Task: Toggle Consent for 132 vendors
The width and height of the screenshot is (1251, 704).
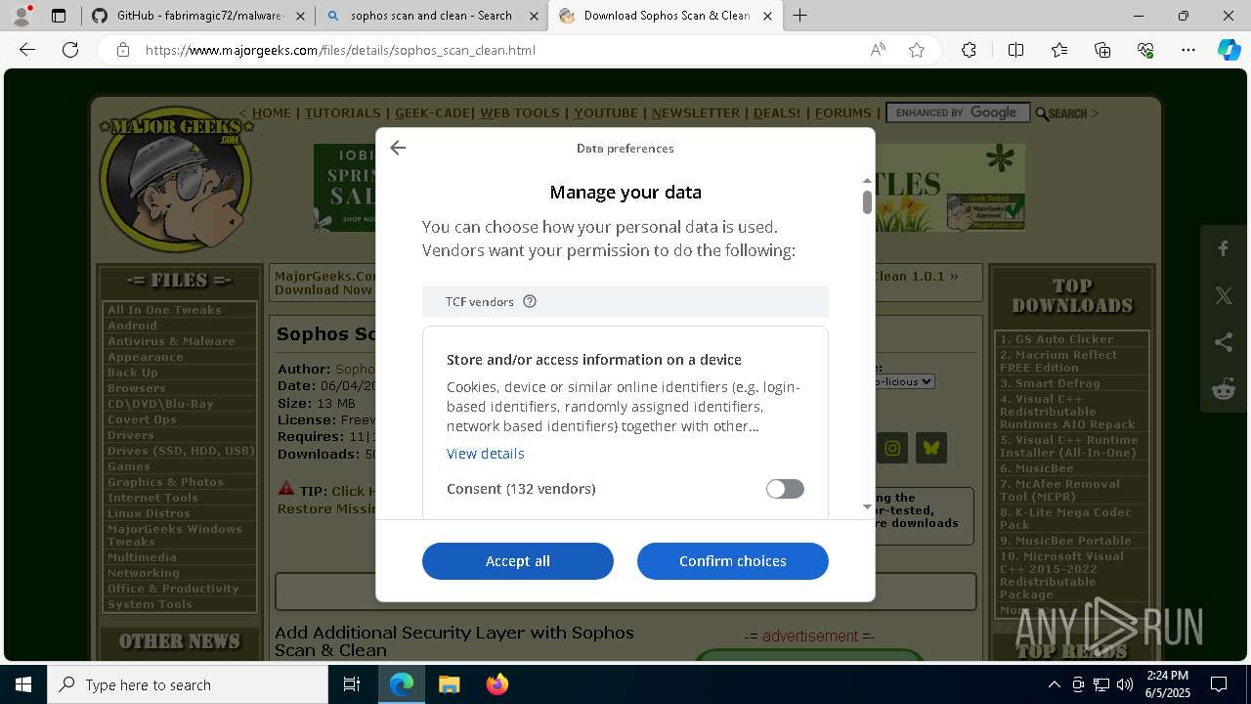Action: tap(785, 489)
